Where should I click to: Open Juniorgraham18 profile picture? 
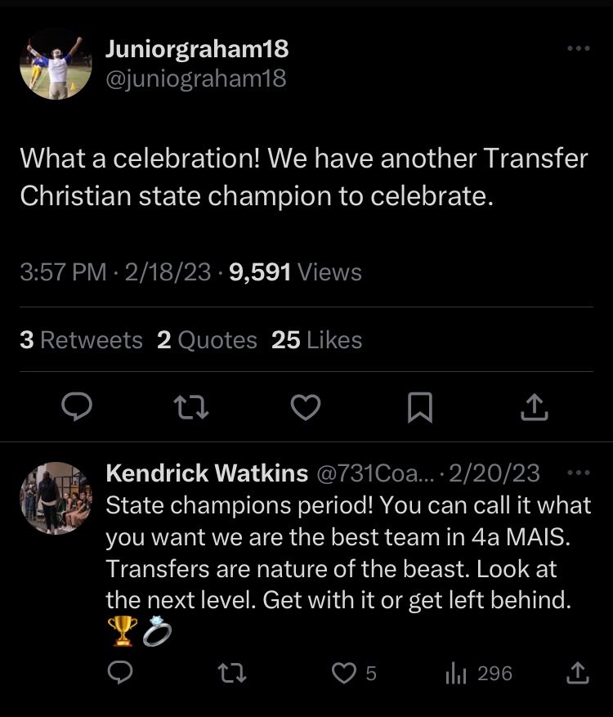tap(56, 64)
